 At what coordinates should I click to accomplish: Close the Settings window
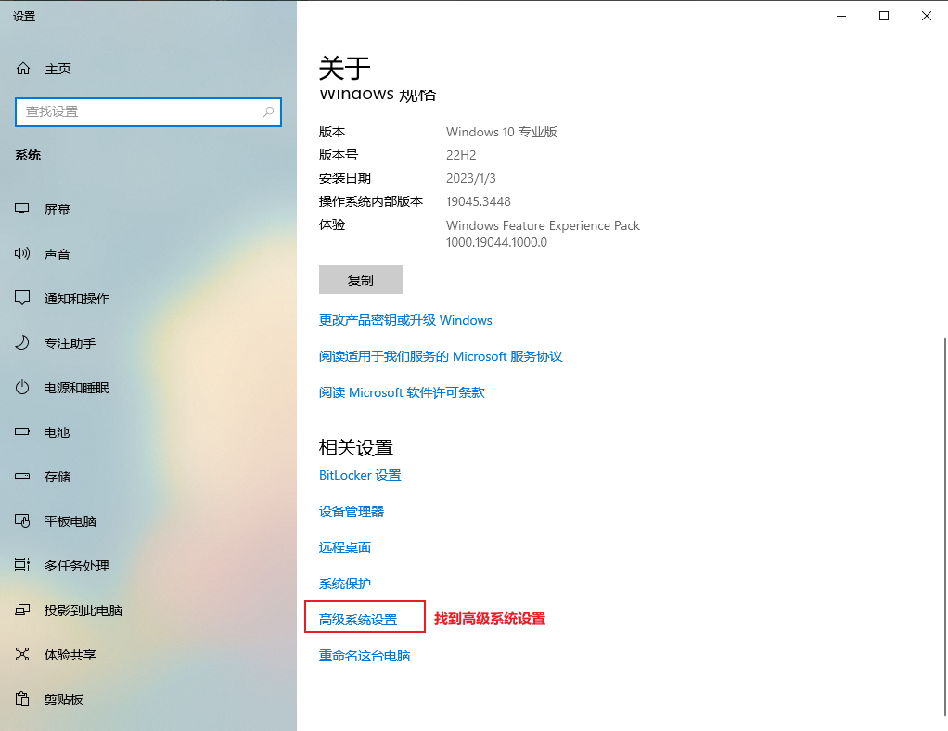coord(927,17)
